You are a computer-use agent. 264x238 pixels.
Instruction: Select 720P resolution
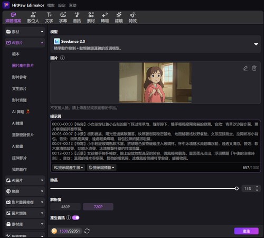(98, 207)
